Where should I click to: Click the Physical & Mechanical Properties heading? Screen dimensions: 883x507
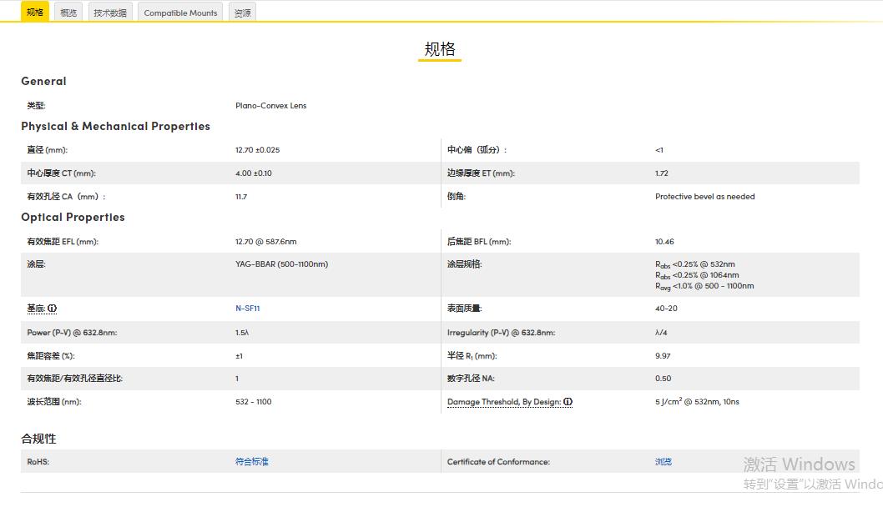[115, 126]
